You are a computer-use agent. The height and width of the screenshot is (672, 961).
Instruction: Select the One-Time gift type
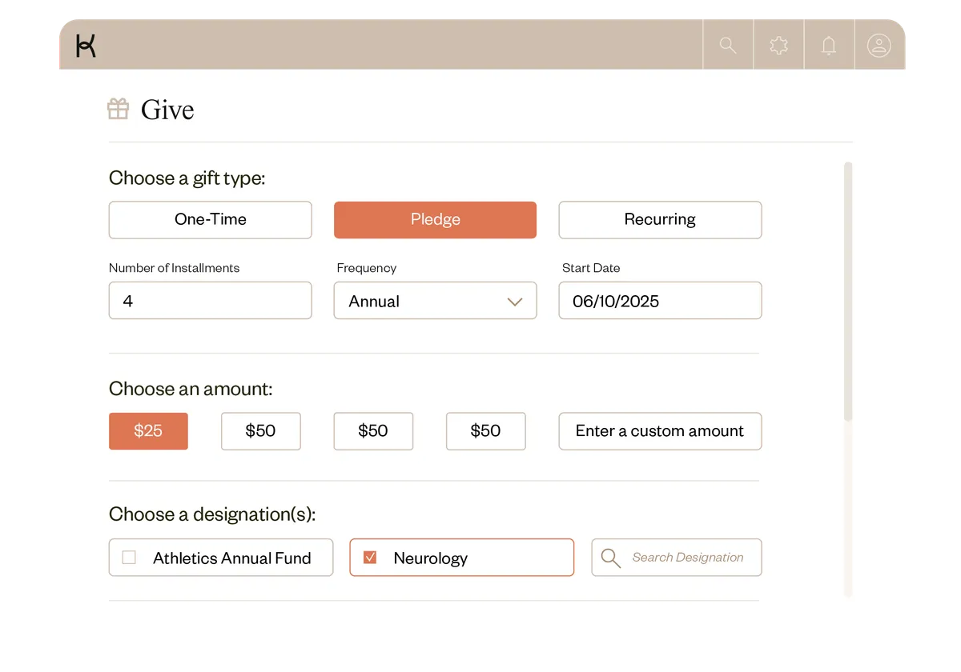coord(210,220)
